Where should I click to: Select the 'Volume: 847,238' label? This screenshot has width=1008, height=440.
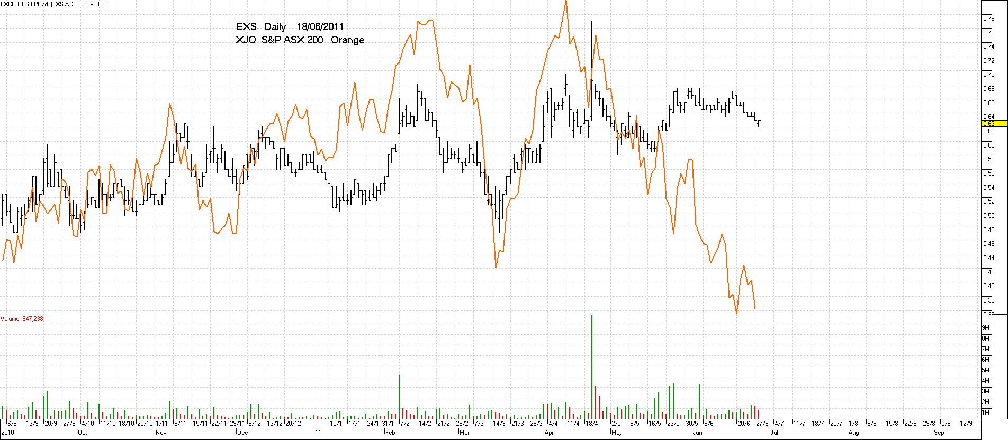(x=22, y=319)
